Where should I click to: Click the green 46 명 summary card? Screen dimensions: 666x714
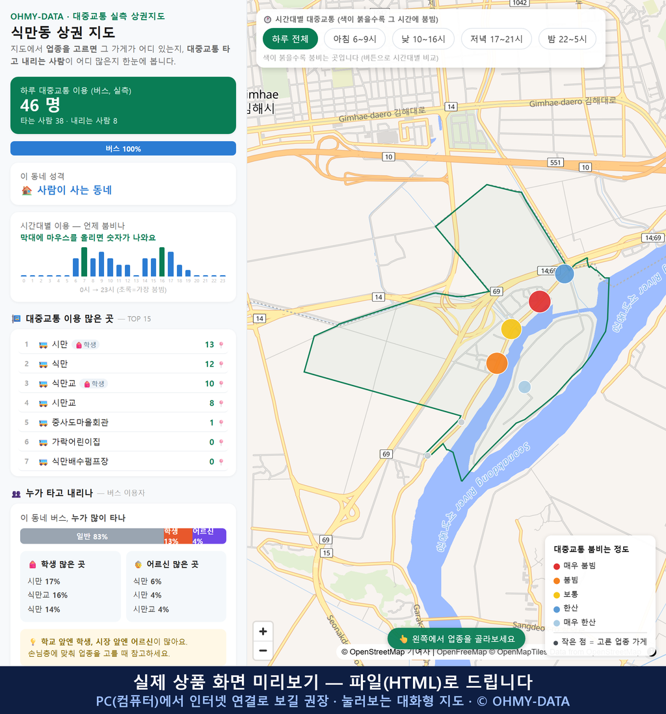(x=123, y=105)
